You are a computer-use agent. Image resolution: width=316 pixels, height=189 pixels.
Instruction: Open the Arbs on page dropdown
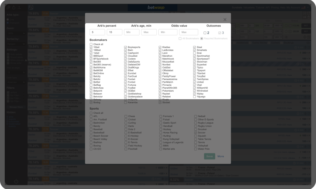16,72
